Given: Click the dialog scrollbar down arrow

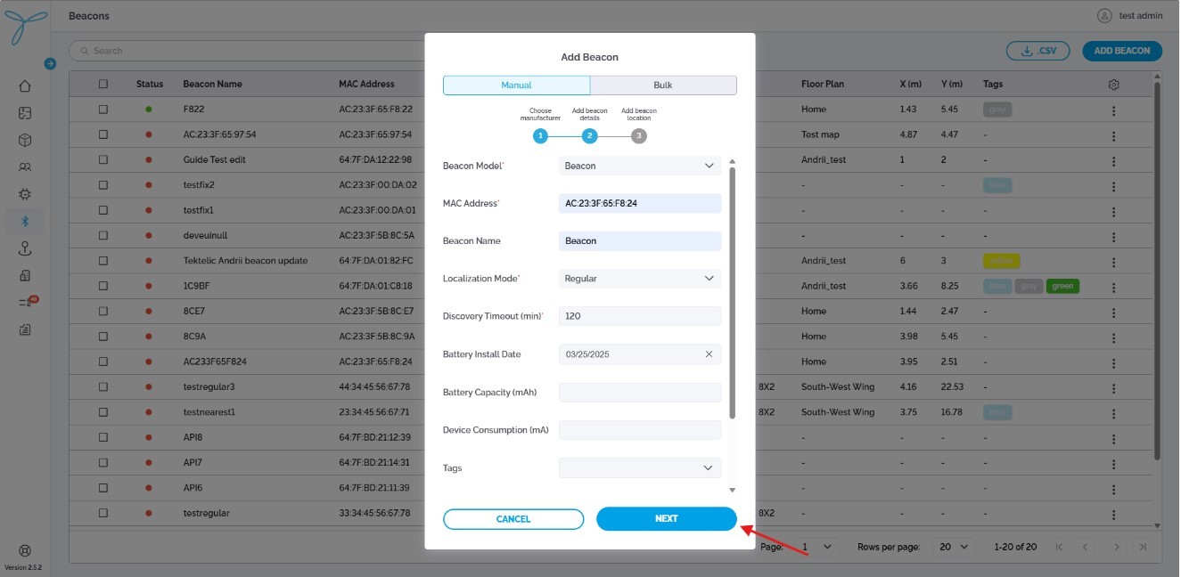Looking at the screenshot, I should [733, 490].
